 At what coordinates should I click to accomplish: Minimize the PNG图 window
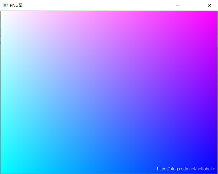click(x=178, y=5)
